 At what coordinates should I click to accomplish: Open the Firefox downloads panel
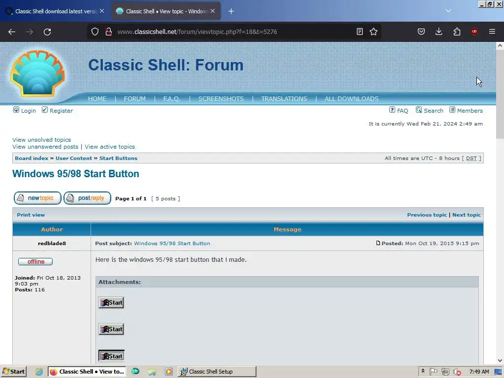[x=439, y=31]
